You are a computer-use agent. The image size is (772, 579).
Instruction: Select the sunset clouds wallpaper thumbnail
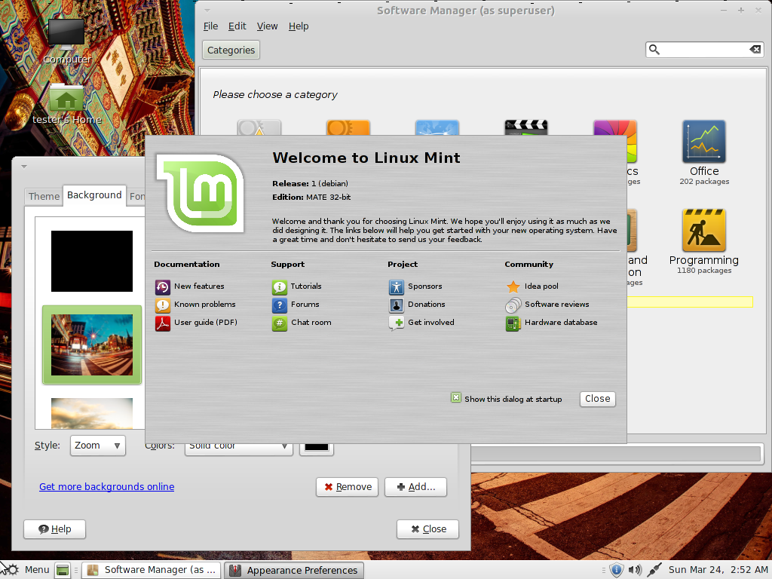click(92, 413)
